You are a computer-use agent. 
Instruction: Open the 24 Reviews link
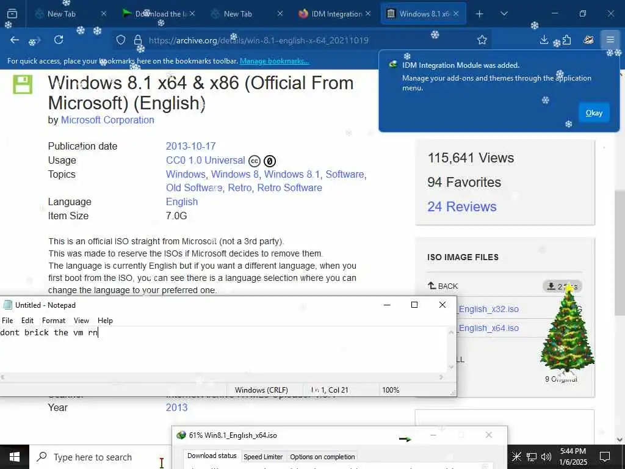point(462,206)
